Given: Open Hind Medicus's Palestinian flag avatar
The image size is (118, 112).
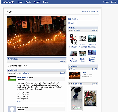Looking at the screenshot, I should (12, 78).
